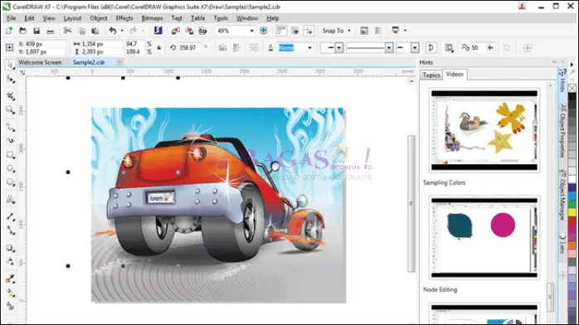Click the Copy icon
The width and height of the screenshot is (579, 325).
click(82, 31)
